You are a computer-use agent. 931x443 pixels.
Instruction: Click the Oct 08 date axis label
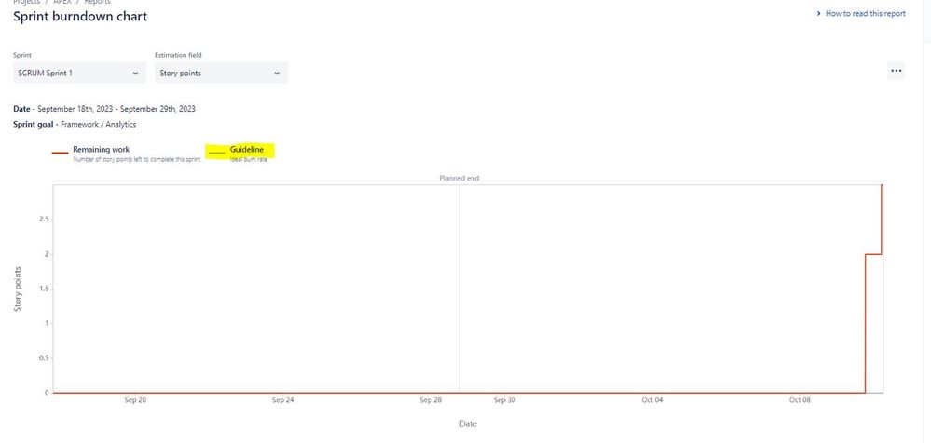(x=800, y=400)
